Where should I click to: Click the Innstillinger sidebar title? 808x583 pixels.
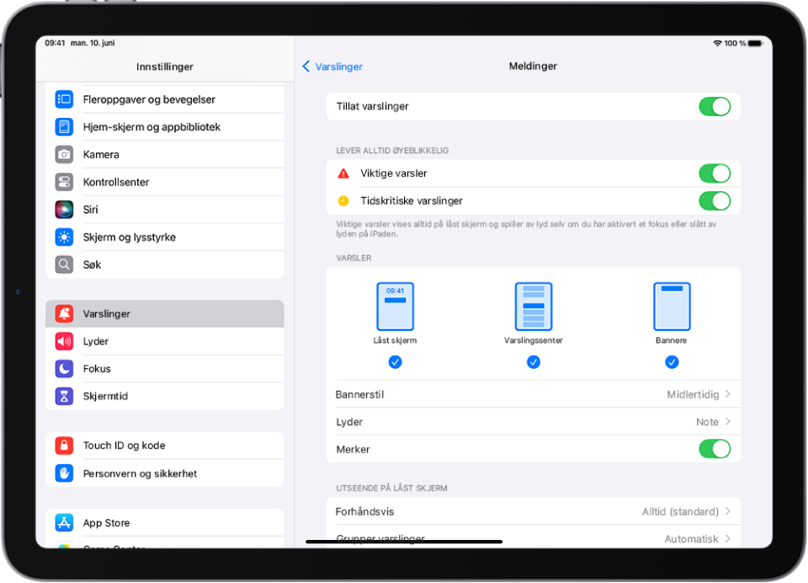[x=165, y=67]
